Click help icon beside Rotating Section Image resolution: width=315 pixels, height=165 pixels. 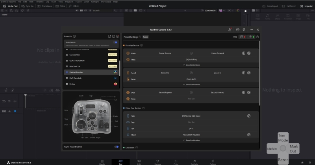pos(141,45)
